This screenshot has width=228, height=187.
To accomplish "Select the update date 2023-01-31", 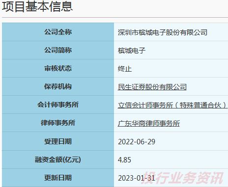I will click(137, 178).
